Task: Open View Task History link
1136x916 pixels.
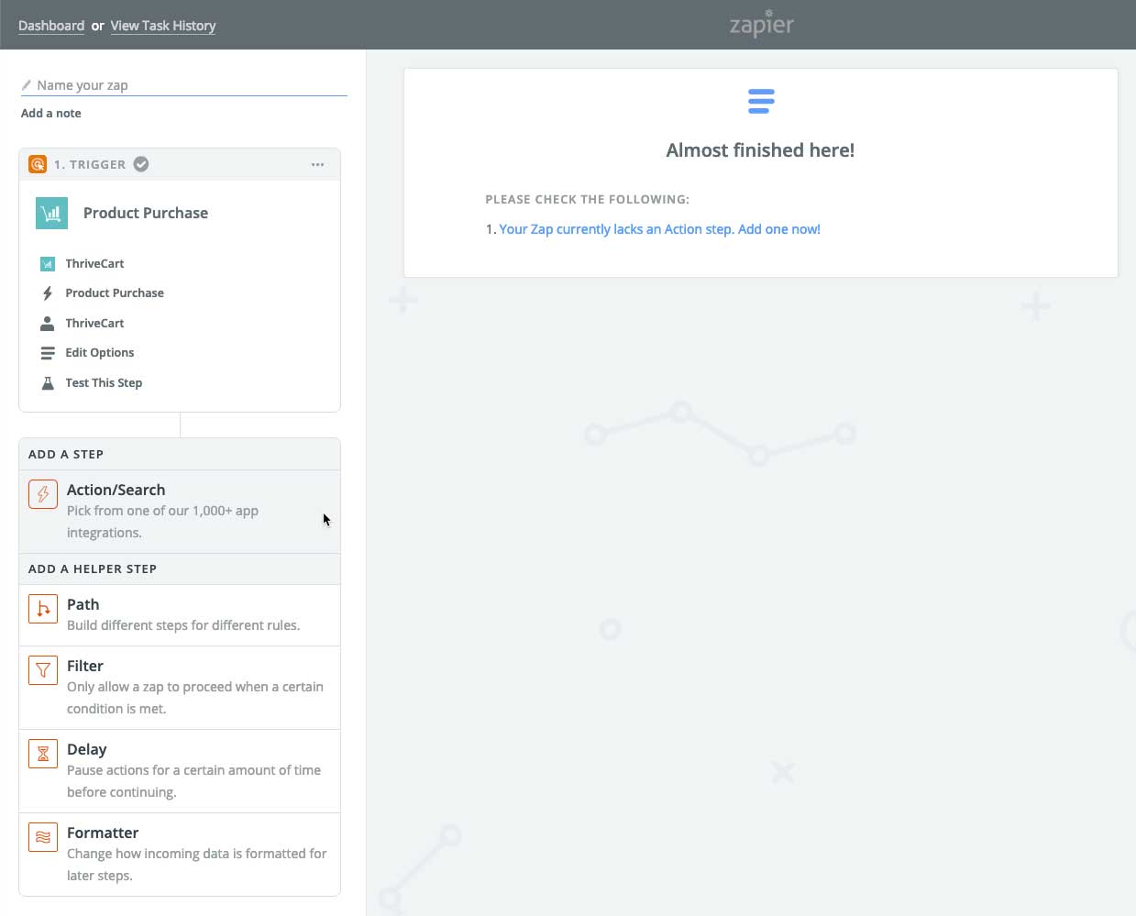Action: tap(163, 26)
